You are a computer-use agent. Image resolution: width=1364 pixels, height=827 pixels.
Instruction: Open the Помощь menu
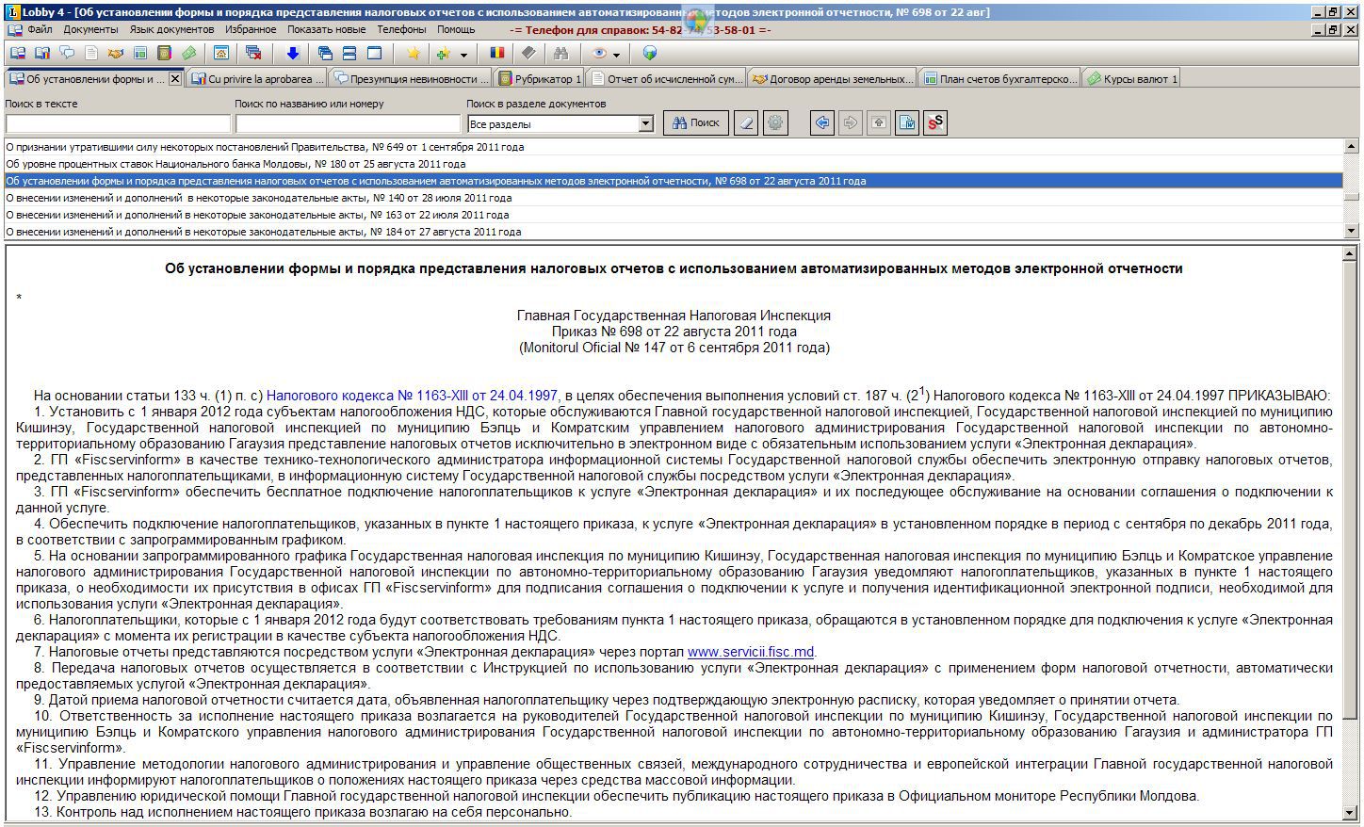[x=456, y=29]
